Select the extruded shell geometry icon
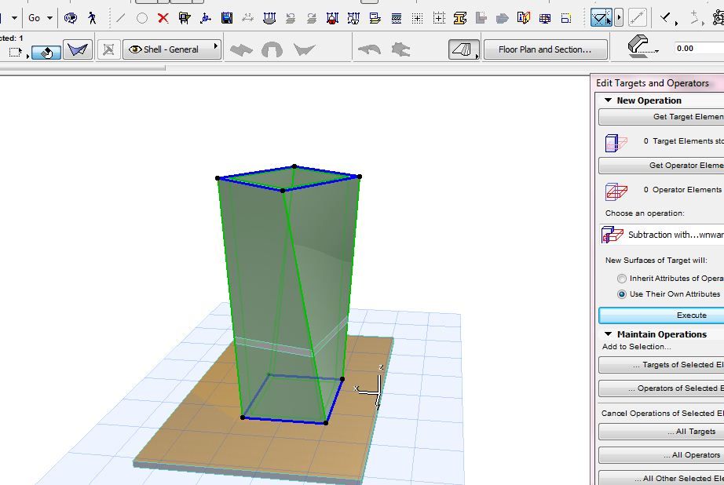Screen dimensions: 724x485 point(241,50)
